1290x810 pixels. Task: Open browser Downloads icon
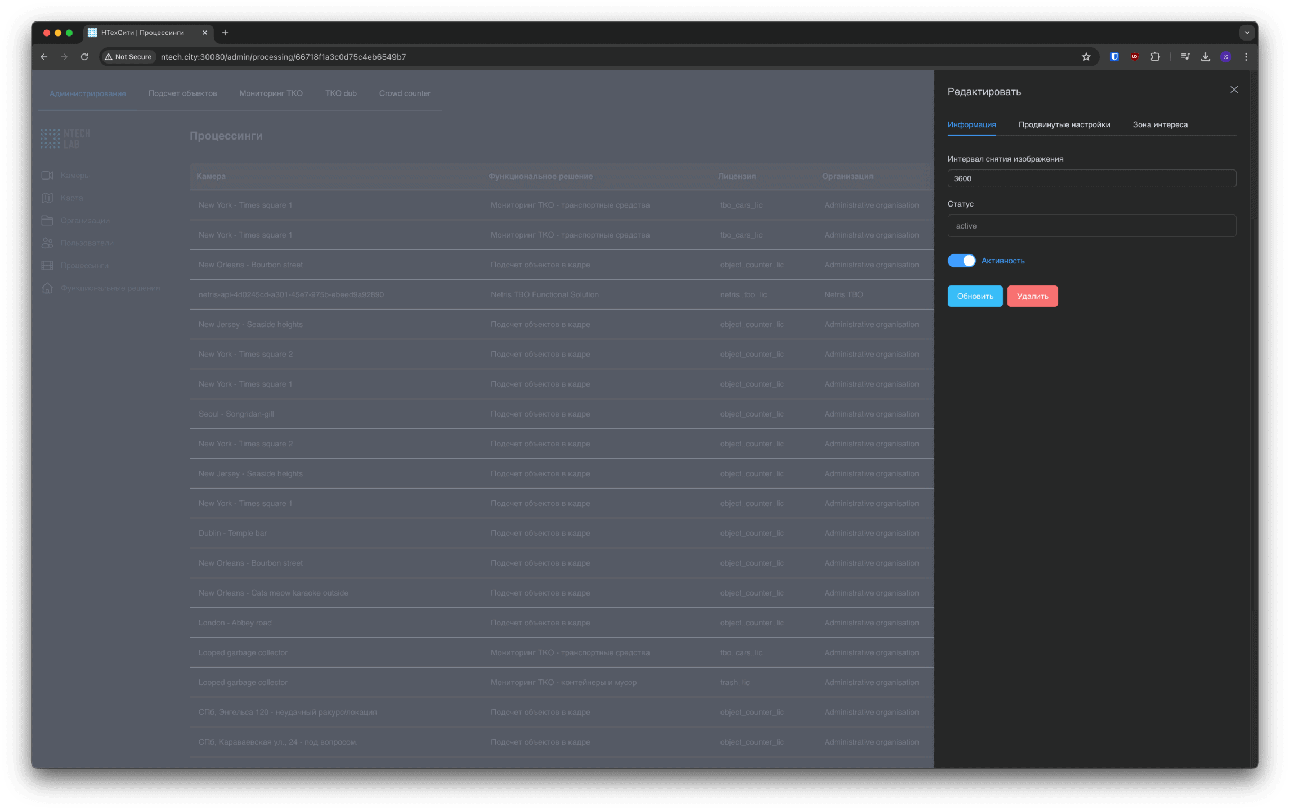click(1205, 57)
